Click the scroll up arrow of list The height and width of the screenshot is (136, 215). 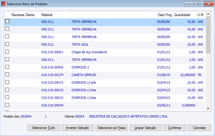208,14
